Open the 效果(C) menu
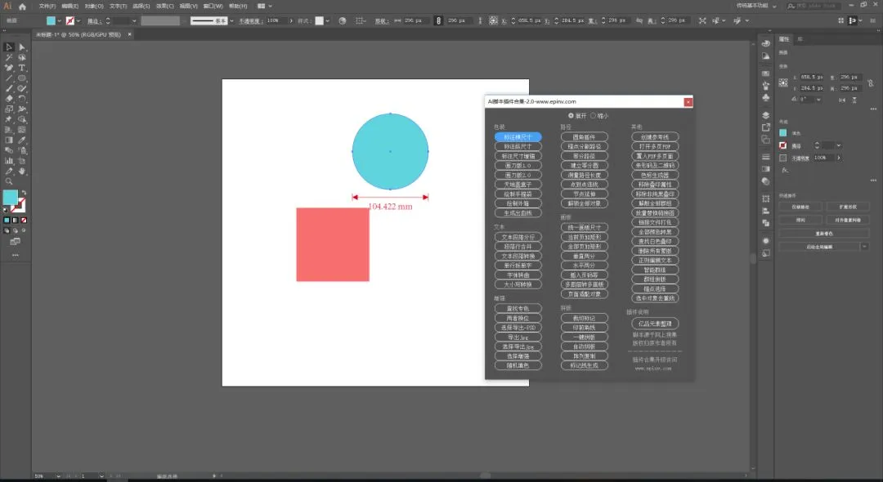Screen dimensions: 883x482 [x=164, y=7]
